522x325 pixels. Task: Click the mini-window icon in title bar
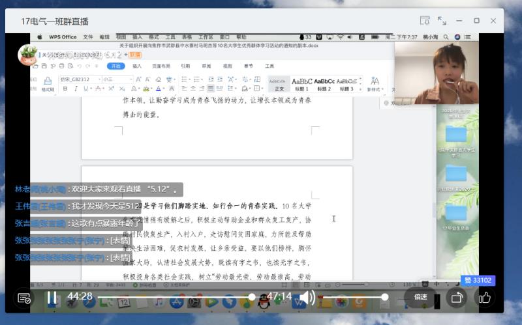tap(425, 21)
